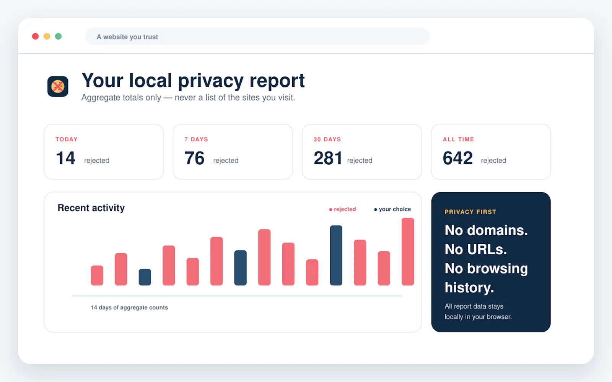612x382 pixels.
Task: Click the green window maximize dot
Action: pos(58,36)
